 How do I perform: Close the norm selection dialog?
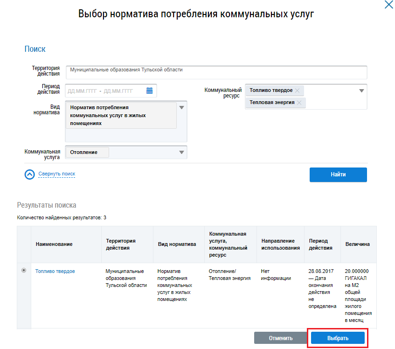pos(388,6)
